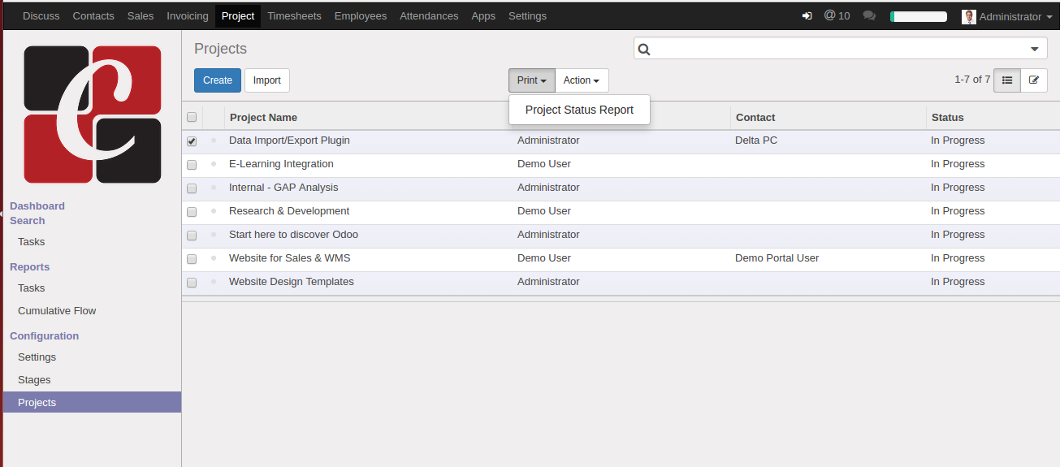The image size is (1060, 467).
Task: Click the progress bar in top bar
Action: tap(919, 16)
